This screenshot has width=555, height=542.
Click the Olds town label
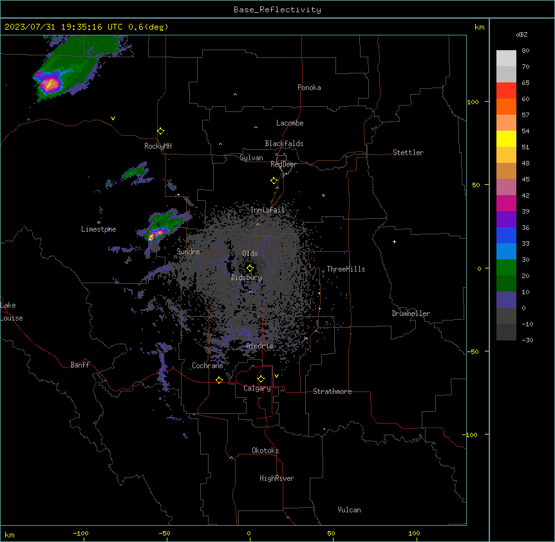coord(250,254)
